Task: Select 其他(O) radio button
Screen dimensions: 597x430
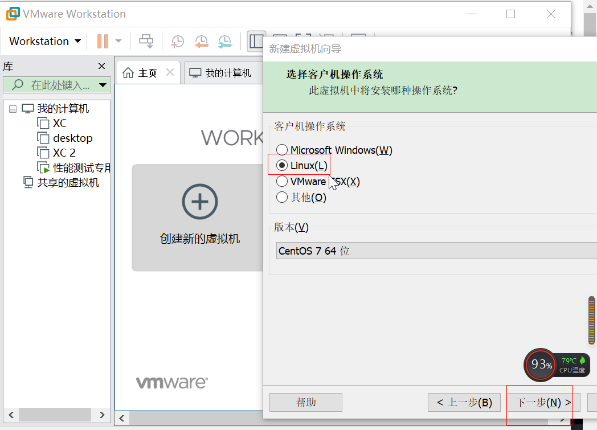Action: coord(282,197)
